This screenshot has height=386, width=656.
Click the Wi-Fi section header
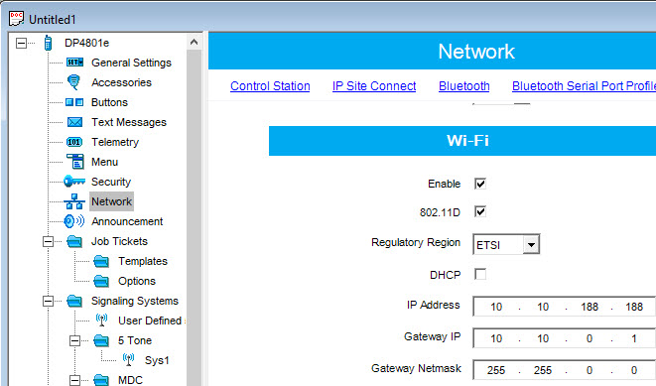point(462,141)
